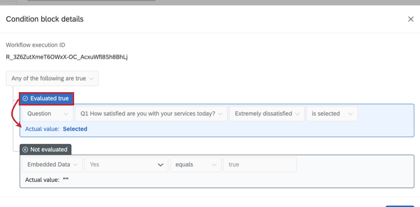Open the 'Any of the following are true' dropdown
Image resolution: width=420 pixels, height=207 pixels.
click(52, 78)
